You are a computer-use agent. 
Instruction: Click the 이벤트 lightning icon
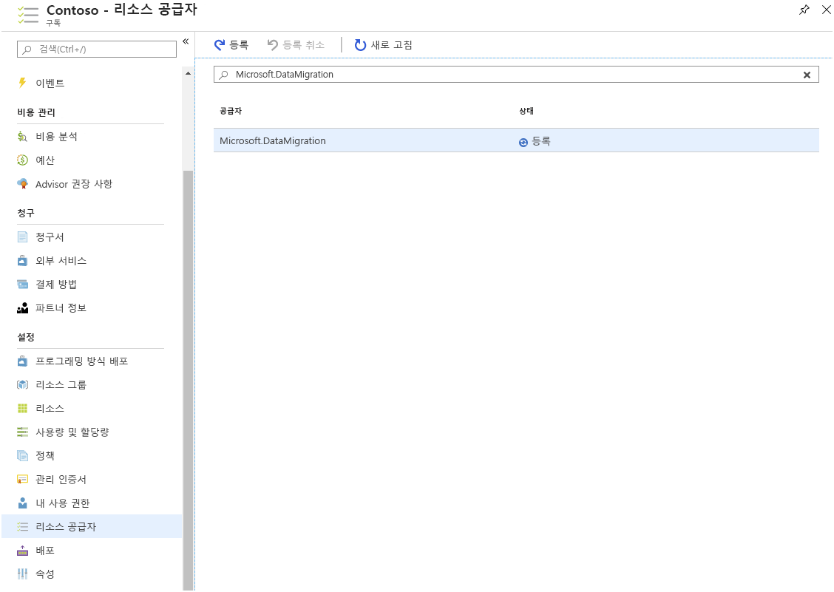click(22, 83)
